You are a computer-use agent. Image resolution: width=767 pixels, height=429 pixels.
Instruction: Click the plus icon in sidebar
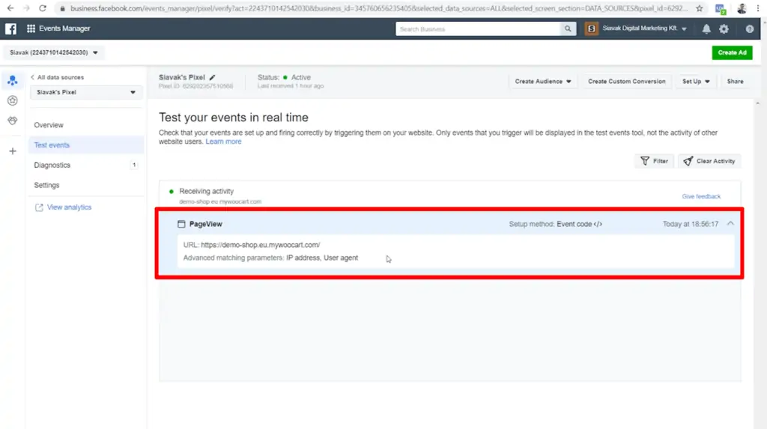click(x=13, y=151)
